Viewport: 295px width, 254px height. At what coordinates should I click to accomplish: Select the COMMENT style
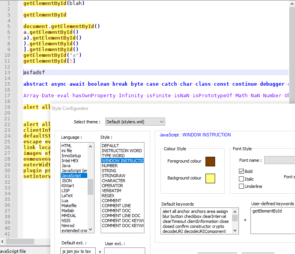[123, 201]
